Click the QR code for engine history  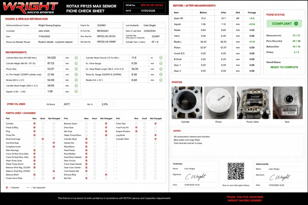[x=236, y=171]
